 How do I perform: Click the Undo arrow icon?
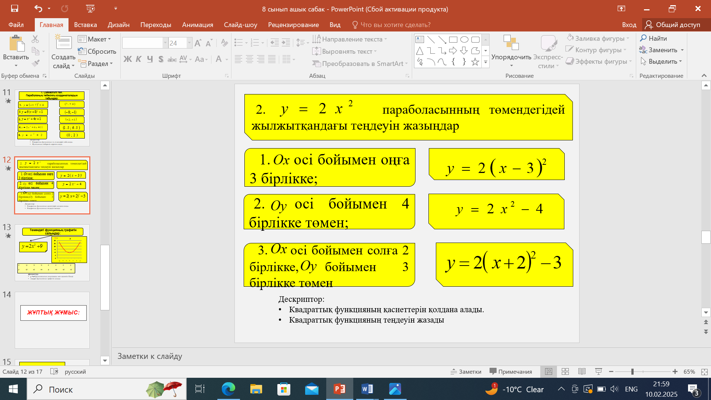[38, 9]
